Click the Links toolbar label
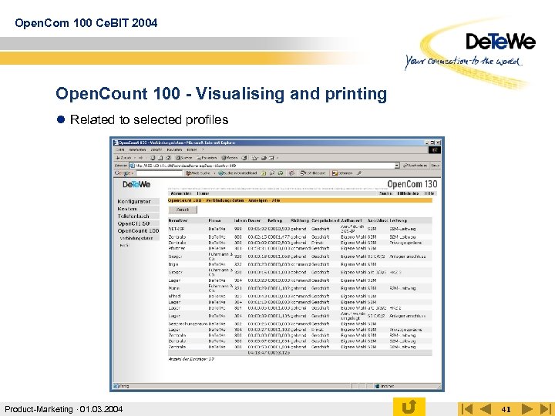This screenshot has width=555, height=416. pos(436,165)
